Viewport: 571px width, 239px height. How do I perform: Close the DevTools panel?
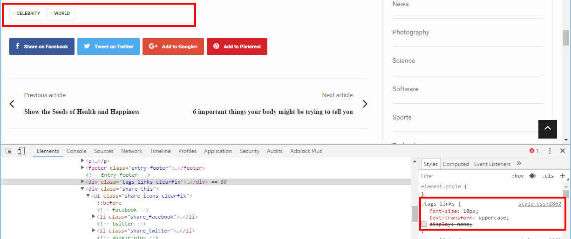click(x=562, y=151)
